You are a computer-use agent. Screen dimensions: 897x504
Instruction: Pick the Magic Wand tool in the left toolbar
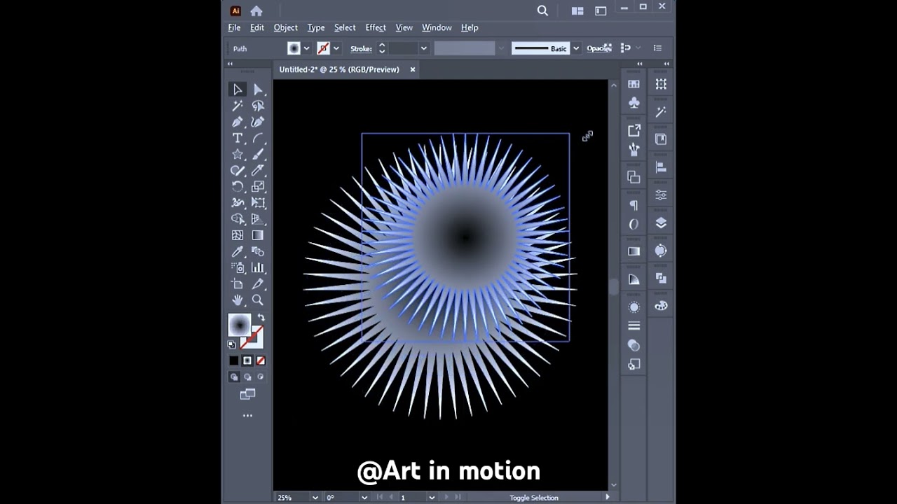click(238, 106)
